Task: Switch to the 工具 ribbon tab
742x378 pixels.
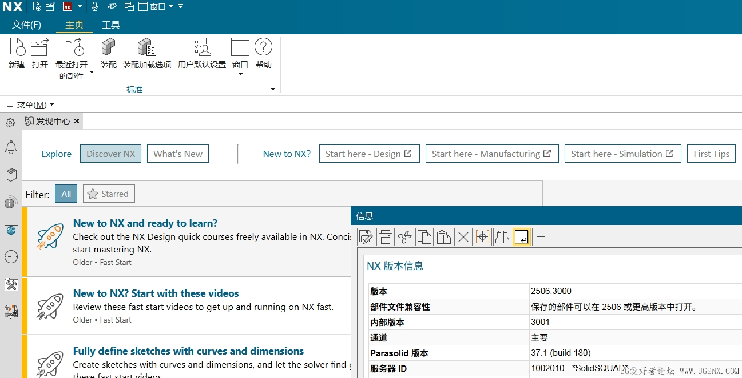Action: point(111,25)
